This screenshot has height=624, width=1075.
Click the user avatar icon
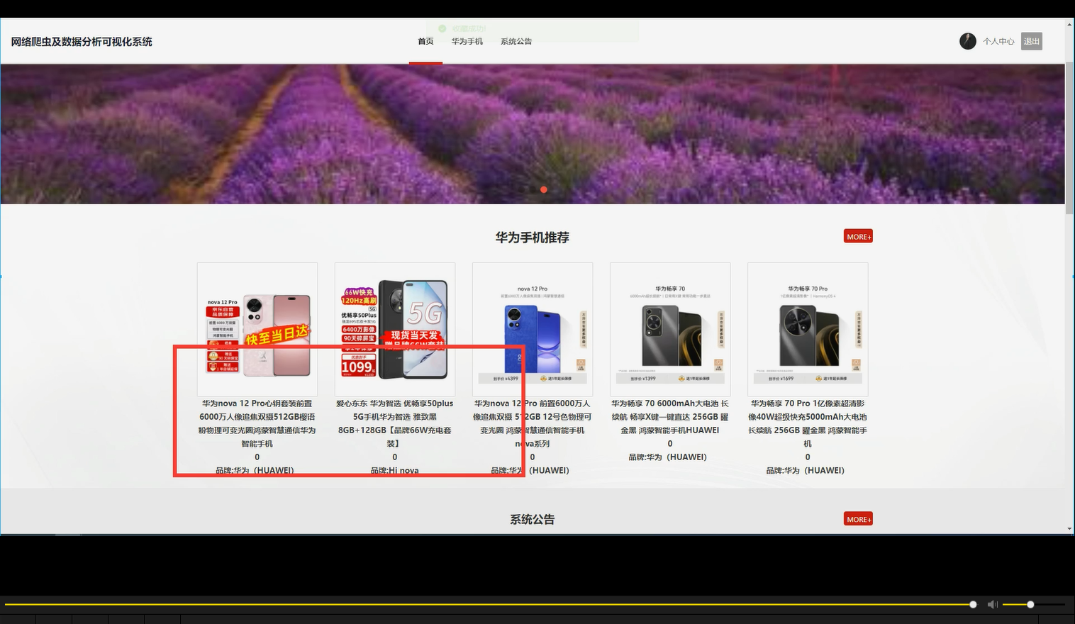(x=968, y=41)
